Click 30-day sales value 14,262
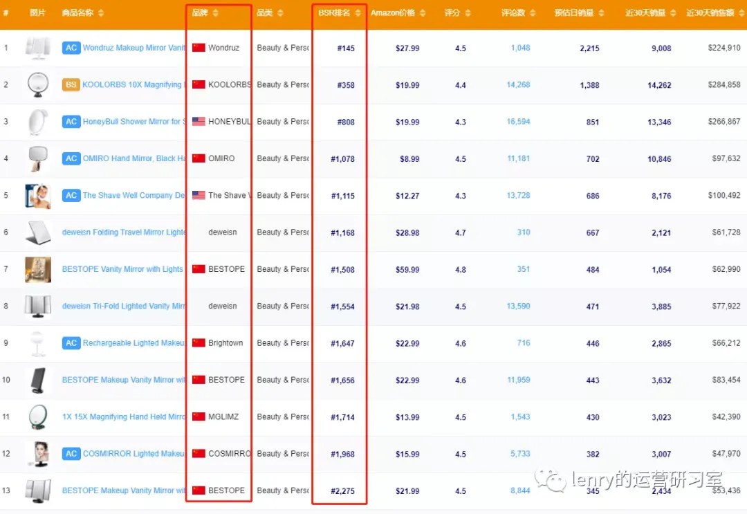The height and width of the screenshot is (514, 747). point(659,85)
